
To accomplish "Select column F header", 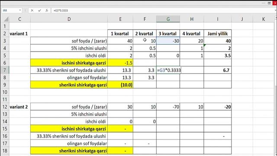I will pos(145,19).
